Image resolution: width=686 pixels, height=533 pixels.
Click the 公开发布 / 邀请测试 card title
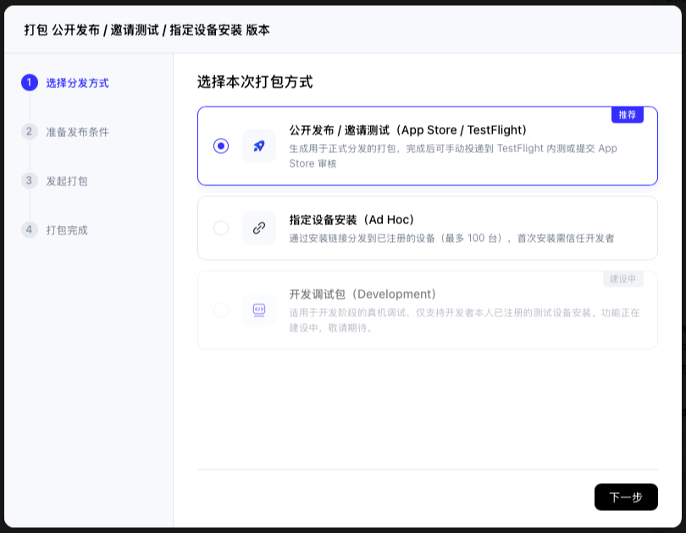coord(407,130)
